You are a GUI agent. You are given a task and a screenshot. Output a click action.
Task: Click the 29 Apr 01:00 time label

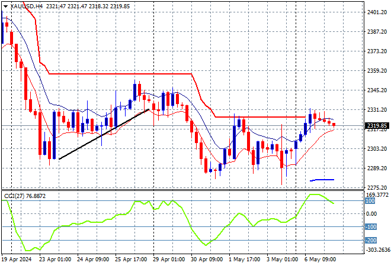(169, 259)
